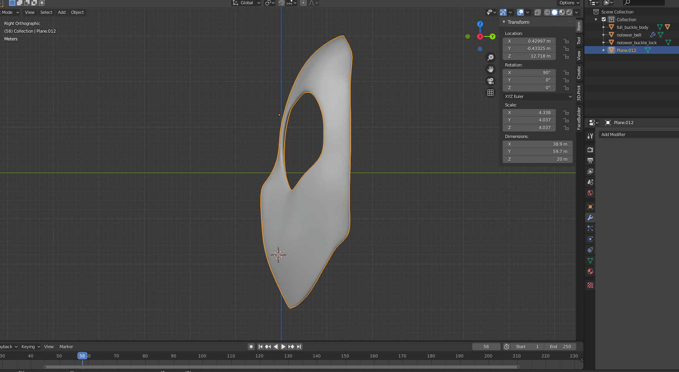
Task: Click the Add Modifier button
Action: (638, 135)
